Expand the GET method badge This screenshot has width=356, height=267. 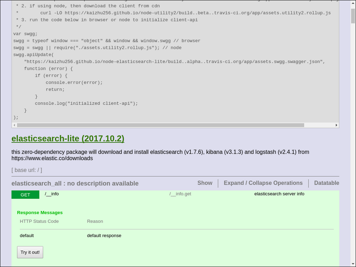point(25,195)
